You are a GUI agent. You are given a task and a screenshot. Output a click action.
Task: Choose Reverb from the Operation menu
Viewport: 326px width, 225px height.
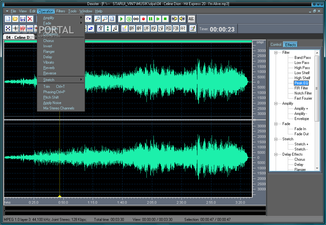[61, 68]
